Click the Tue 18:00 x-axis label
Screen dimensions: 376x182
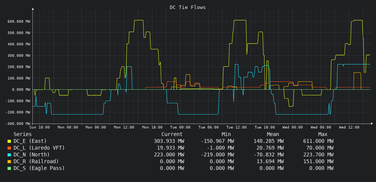point(264,127)
